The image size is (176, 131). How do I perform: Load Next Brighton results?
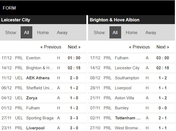163,47
